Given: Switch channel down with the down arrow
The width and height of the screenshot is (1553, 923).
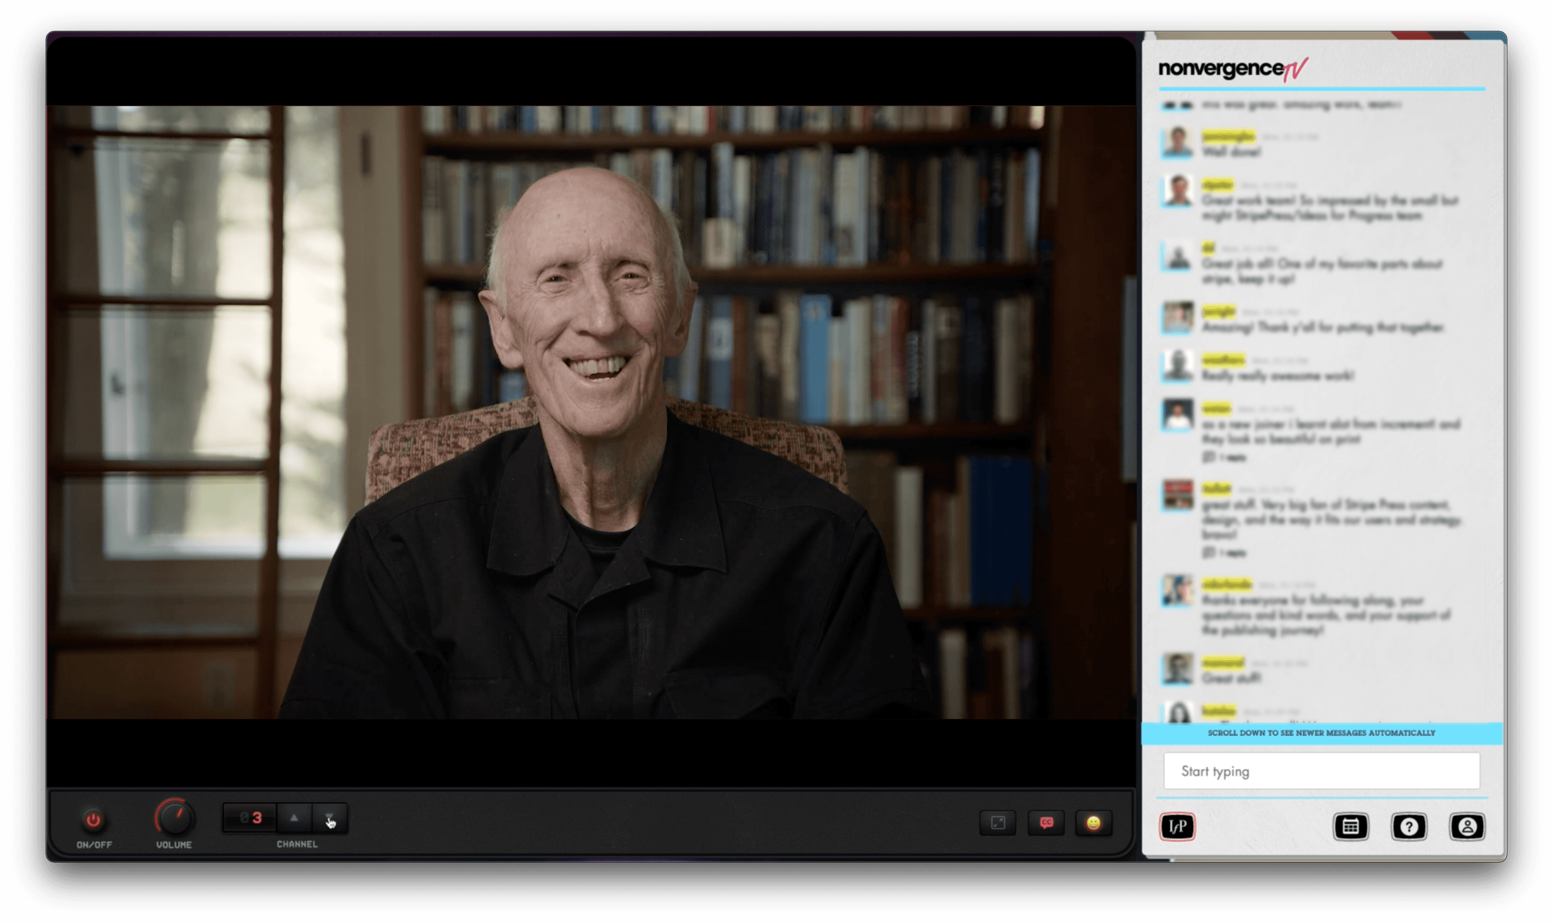Looking at the screenshot, I should pos(330,819).
